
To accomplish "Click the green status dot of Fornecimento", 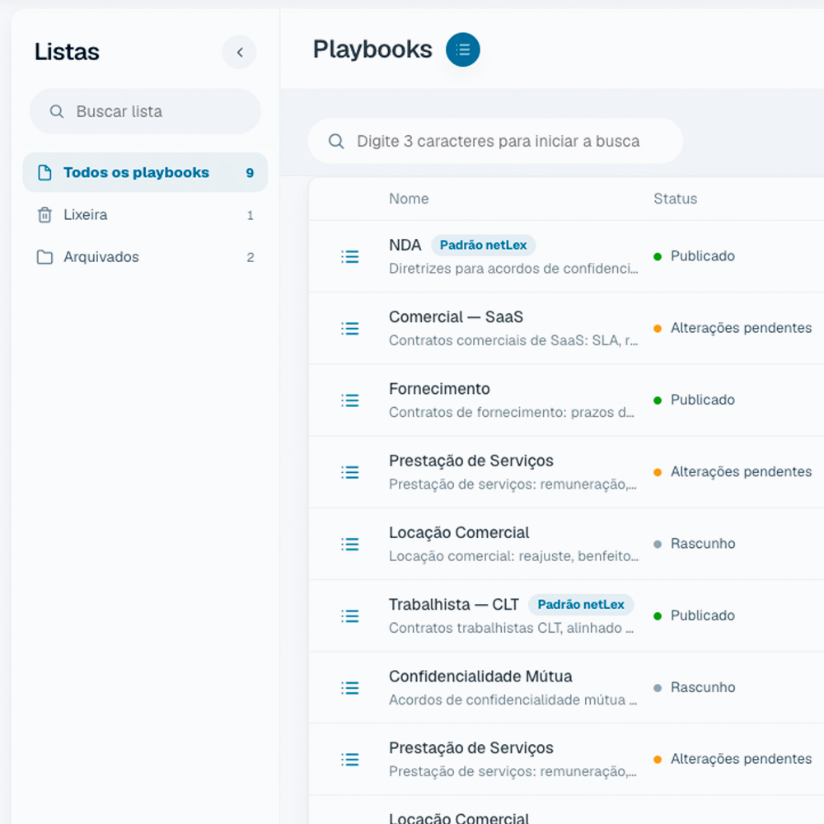I will coord(658,400).
